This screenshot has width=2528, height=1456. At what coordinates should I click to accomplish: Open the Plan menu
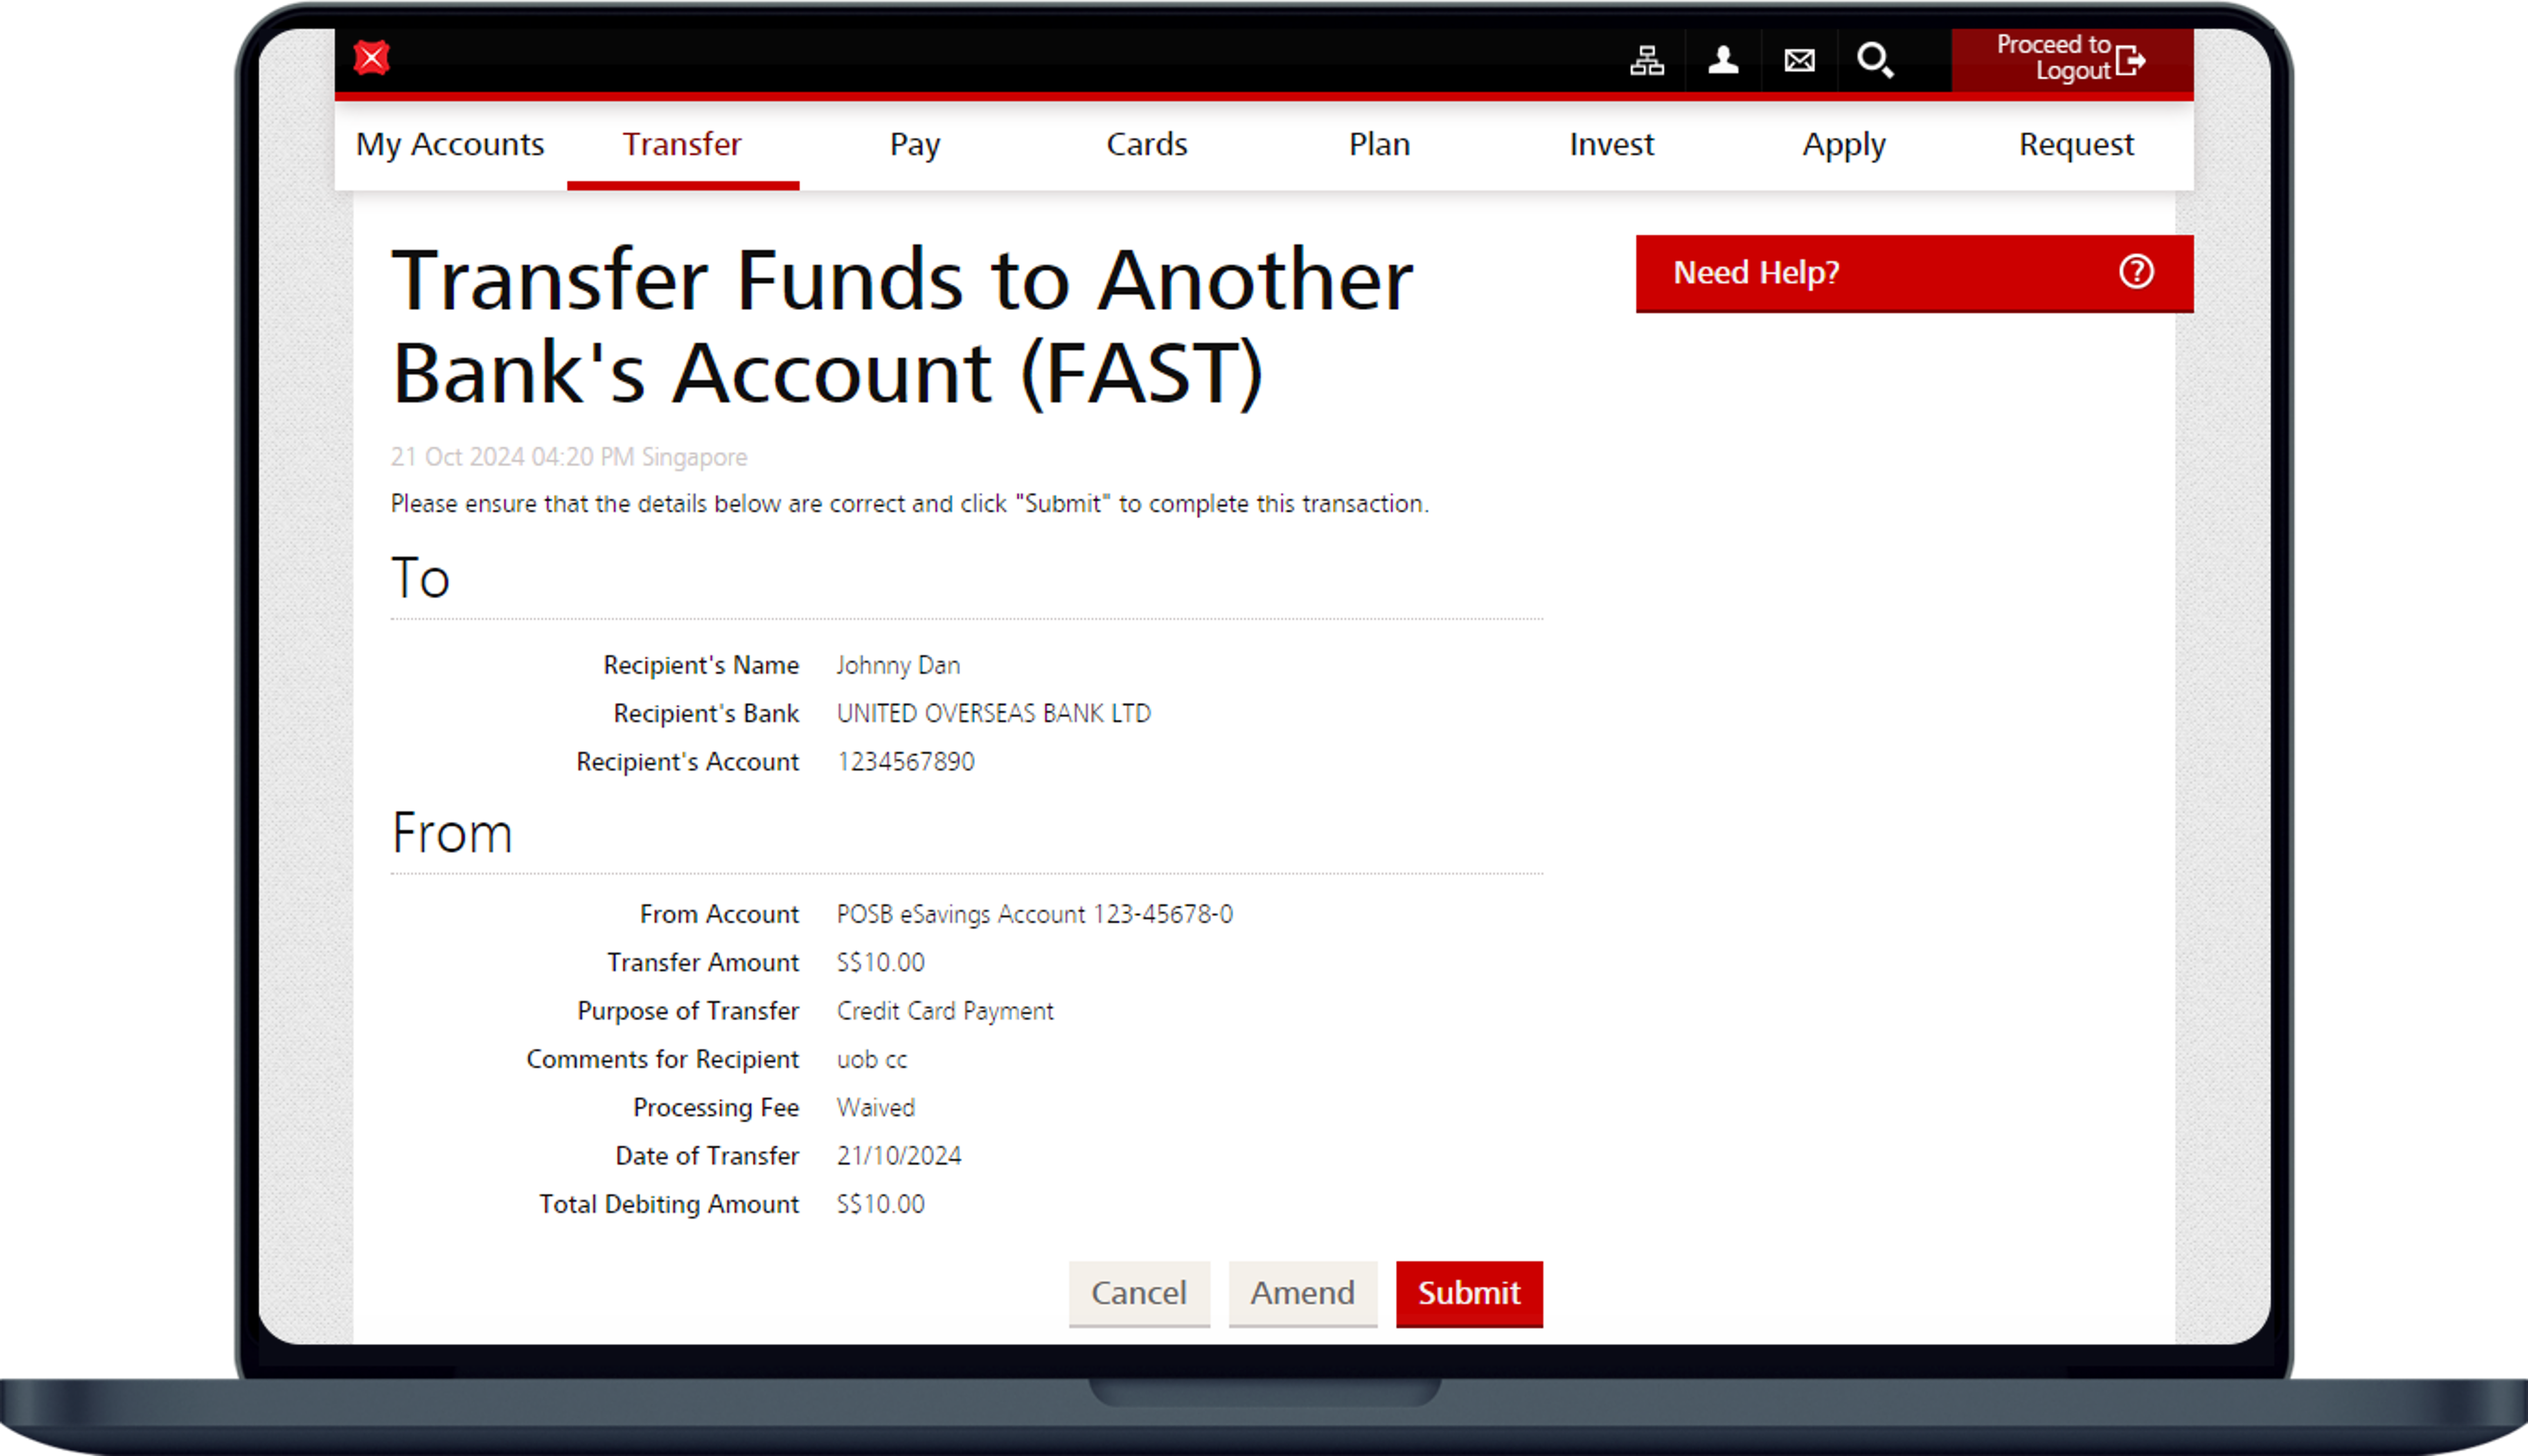[1379, 145]
